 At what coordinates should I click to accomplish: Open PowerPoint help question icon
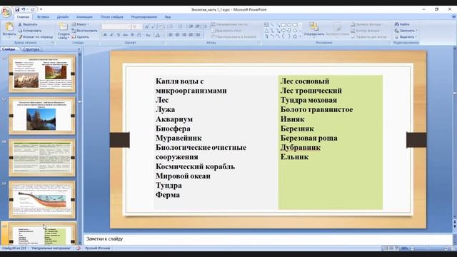click(x=453, y=17)
